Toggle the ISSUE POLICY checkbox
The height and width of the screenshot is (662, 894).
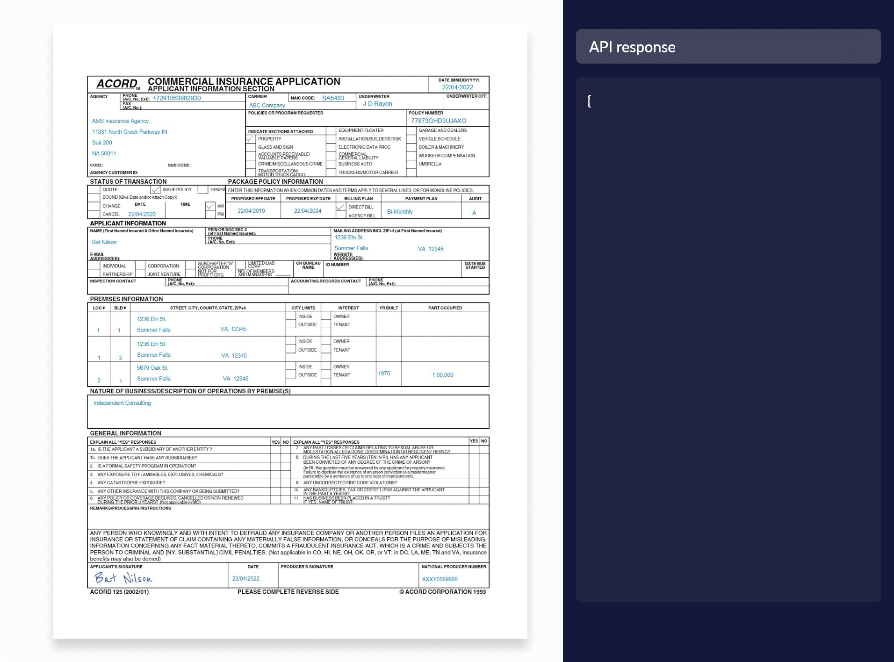155,189
